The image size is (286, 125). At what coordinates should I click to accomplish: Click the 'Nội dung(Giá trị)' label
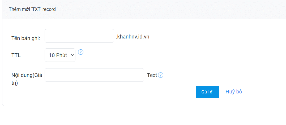pos(27,75)
